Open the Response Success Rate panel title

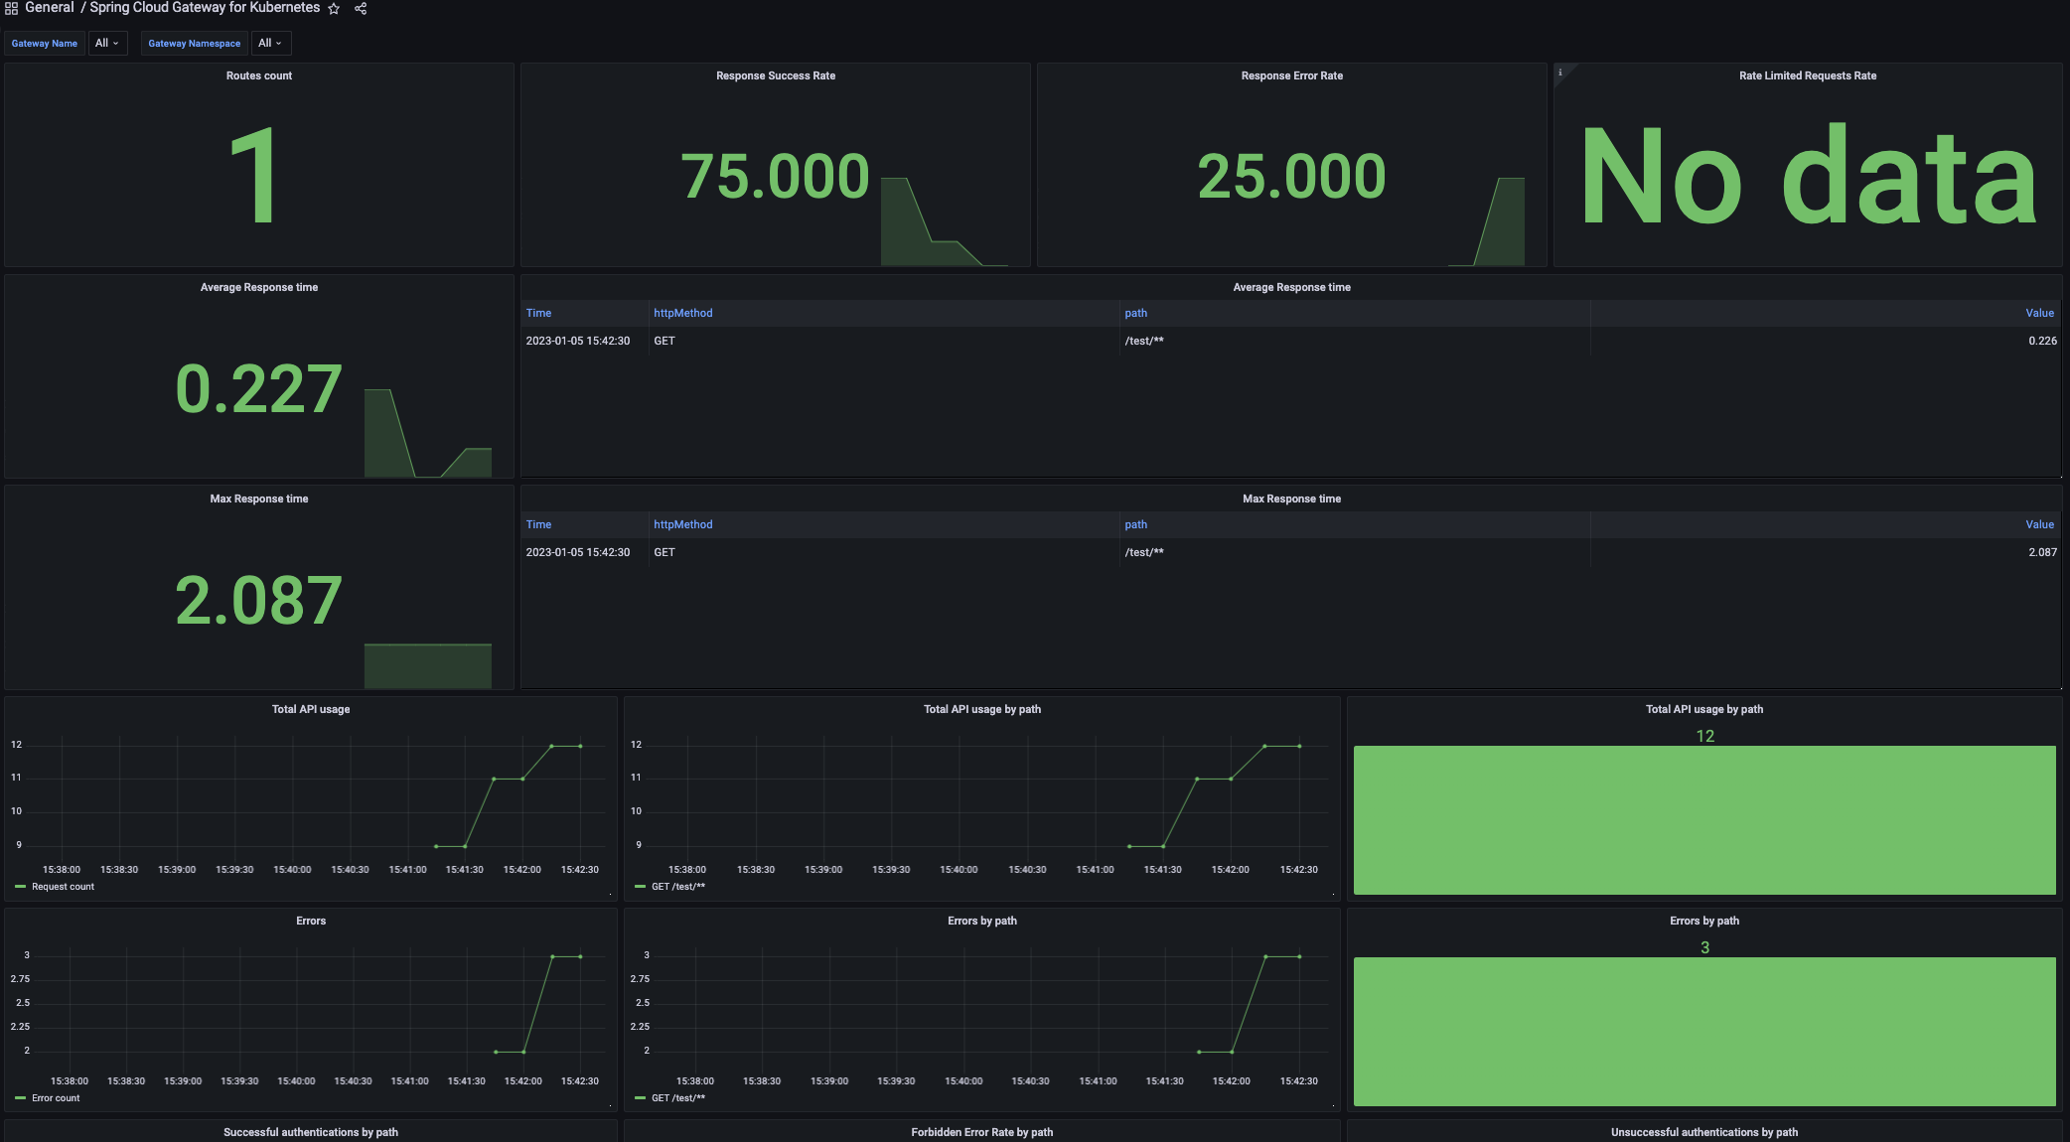point(776,75)
